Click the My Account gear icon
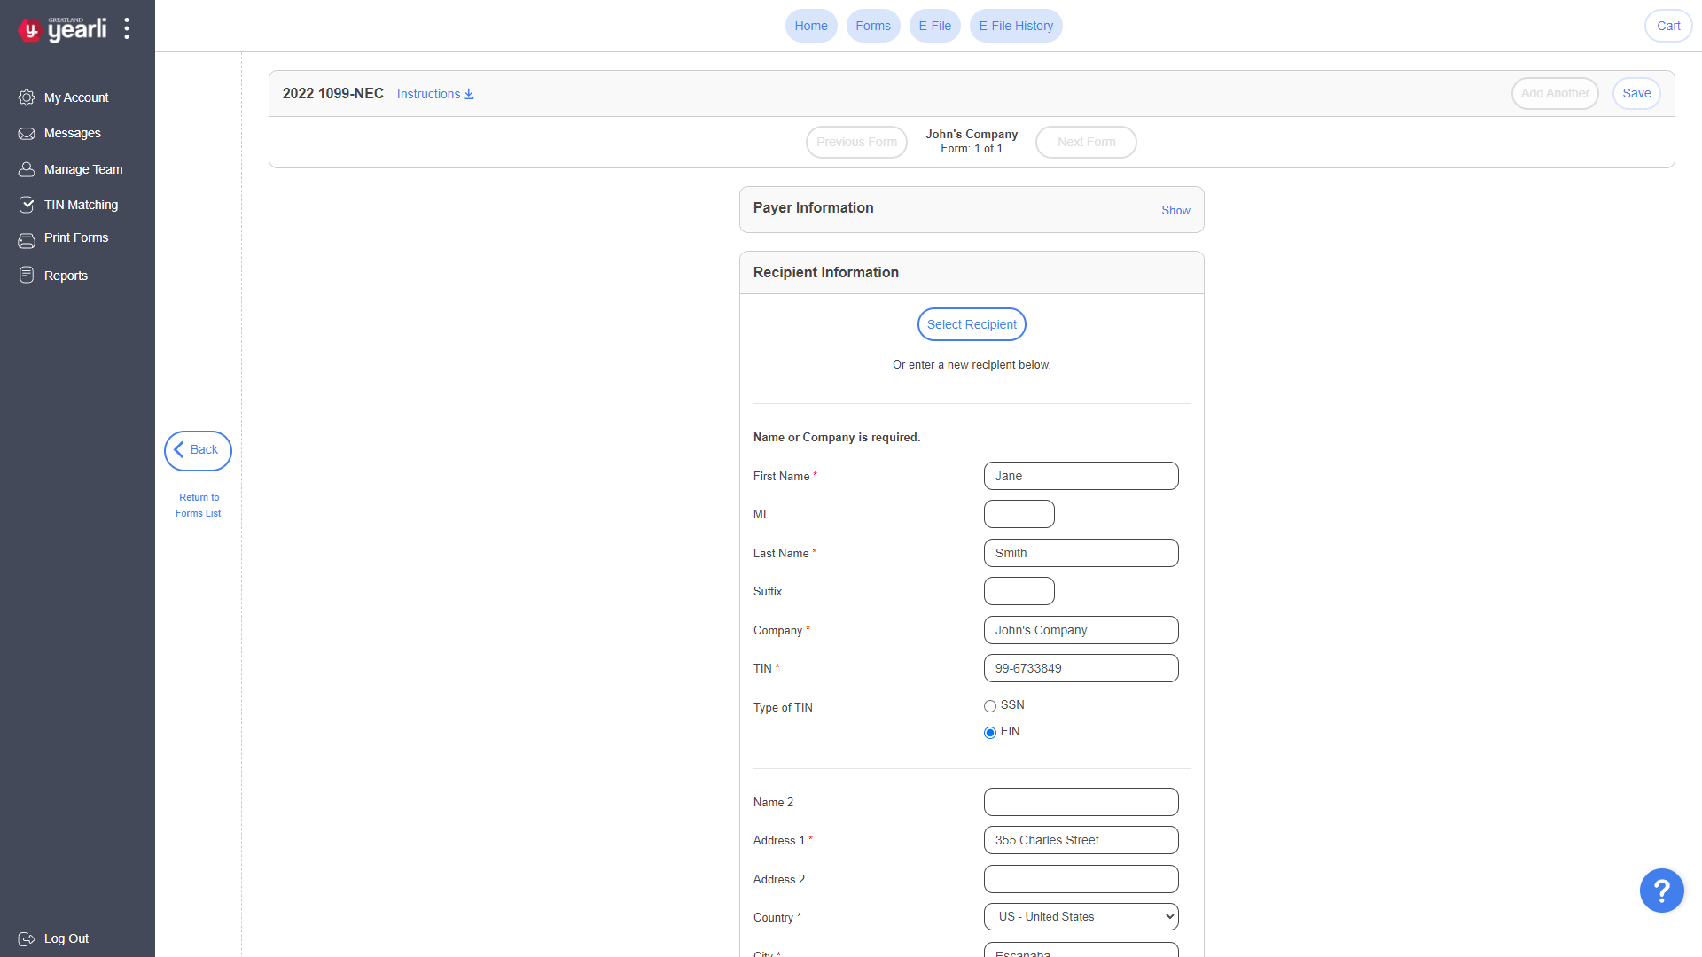Screen dimensions: 1702x957 (x=27, y=97)
